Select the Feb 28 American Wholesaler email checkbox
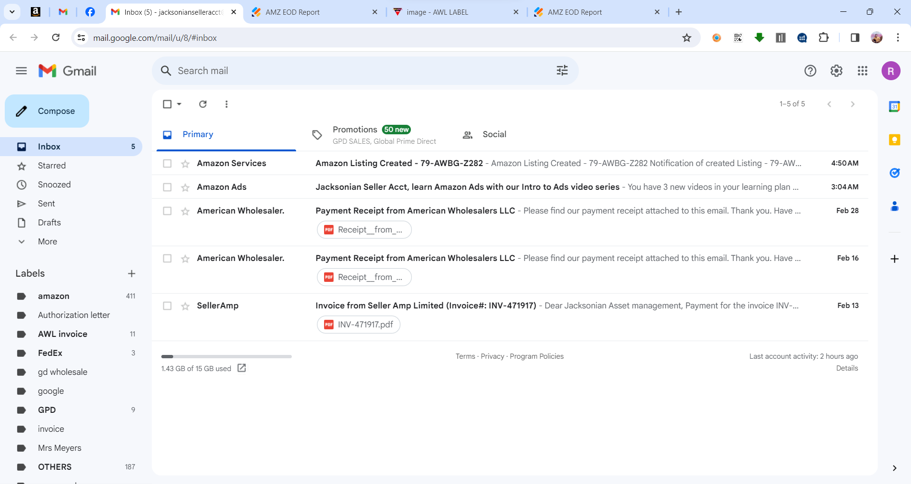This screenshot has height=484, width=911. click(x=167, y=211)
